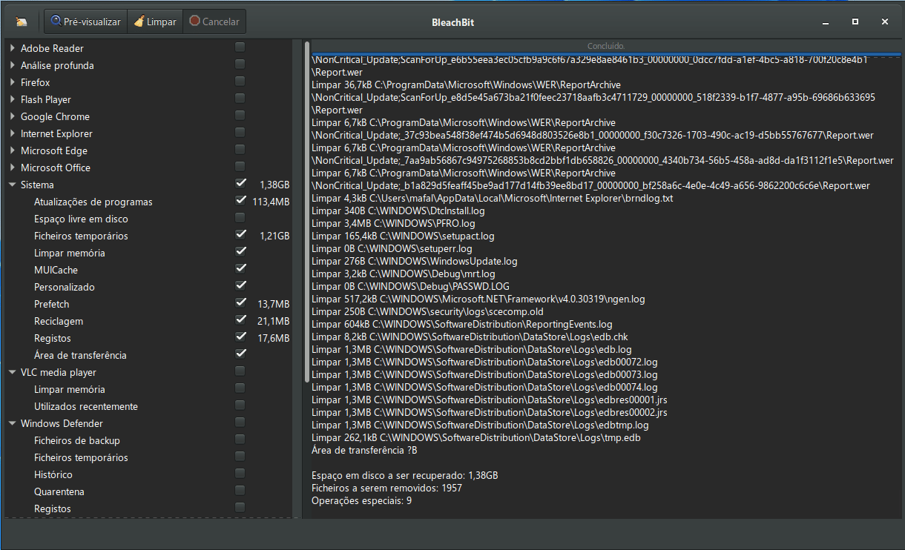Click the broom icon on Limpar
Viewport: 905px width, 550px height.
[139, 21]
